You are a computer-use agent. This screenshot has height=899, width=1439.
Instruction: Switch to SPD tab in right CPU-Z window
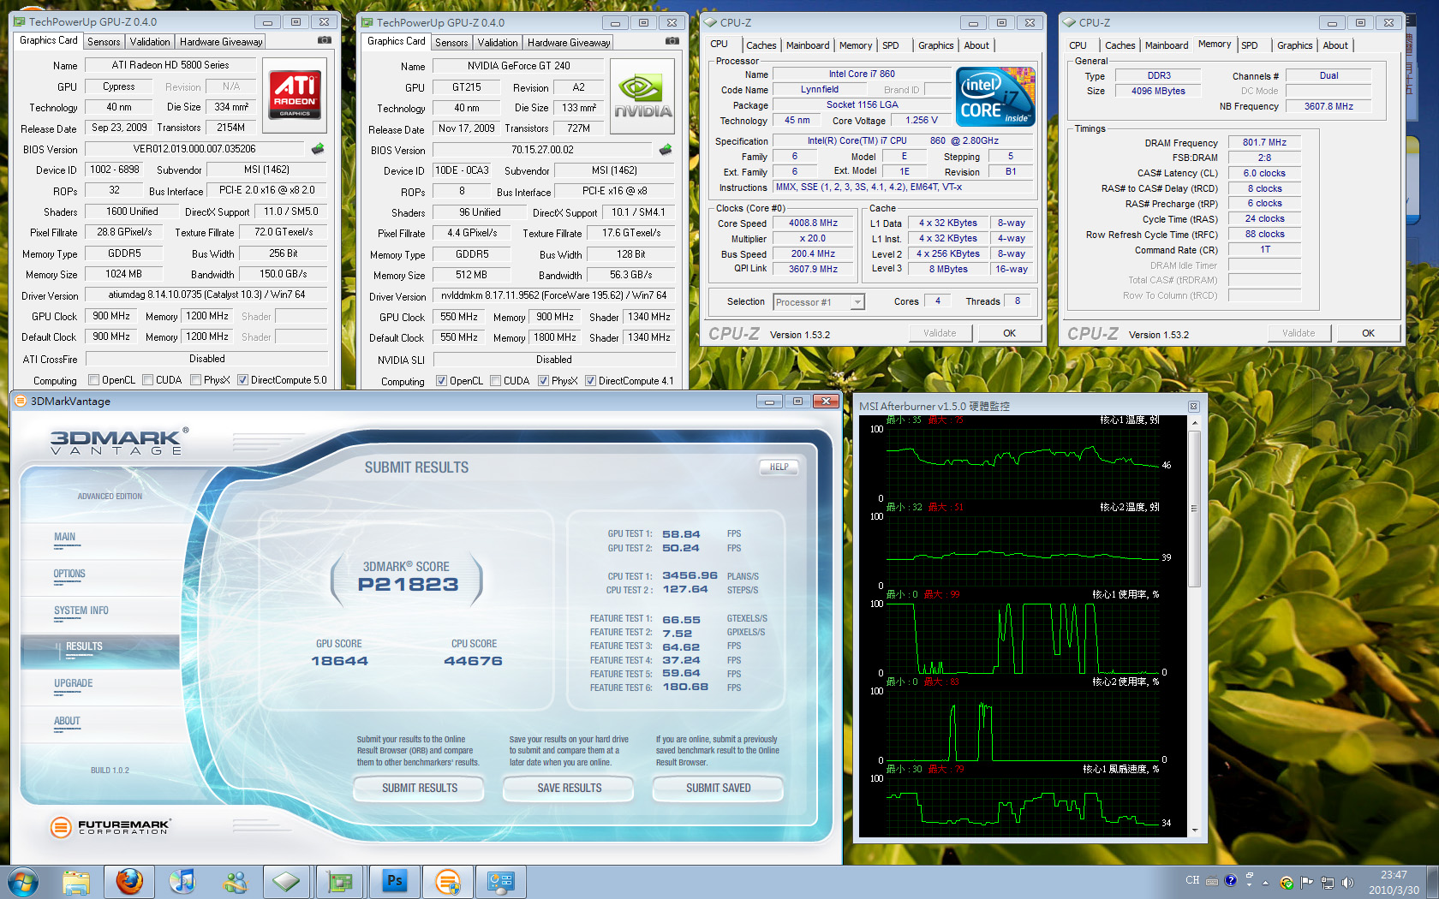pos(1250,45)
